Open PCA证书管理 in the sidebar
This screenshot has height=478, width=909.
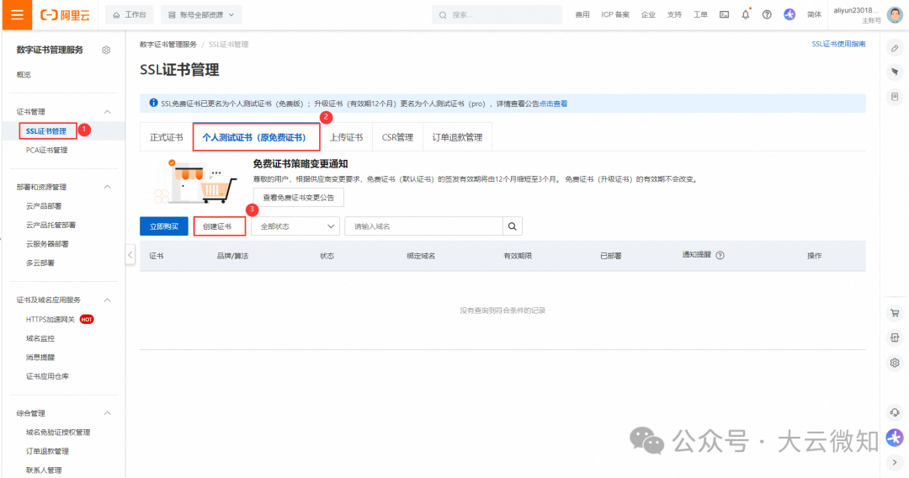[x=46, y=150]
